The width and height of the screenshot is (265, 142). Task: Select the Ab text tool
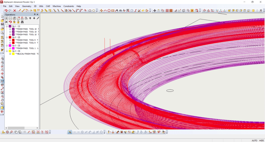[121, 11]
